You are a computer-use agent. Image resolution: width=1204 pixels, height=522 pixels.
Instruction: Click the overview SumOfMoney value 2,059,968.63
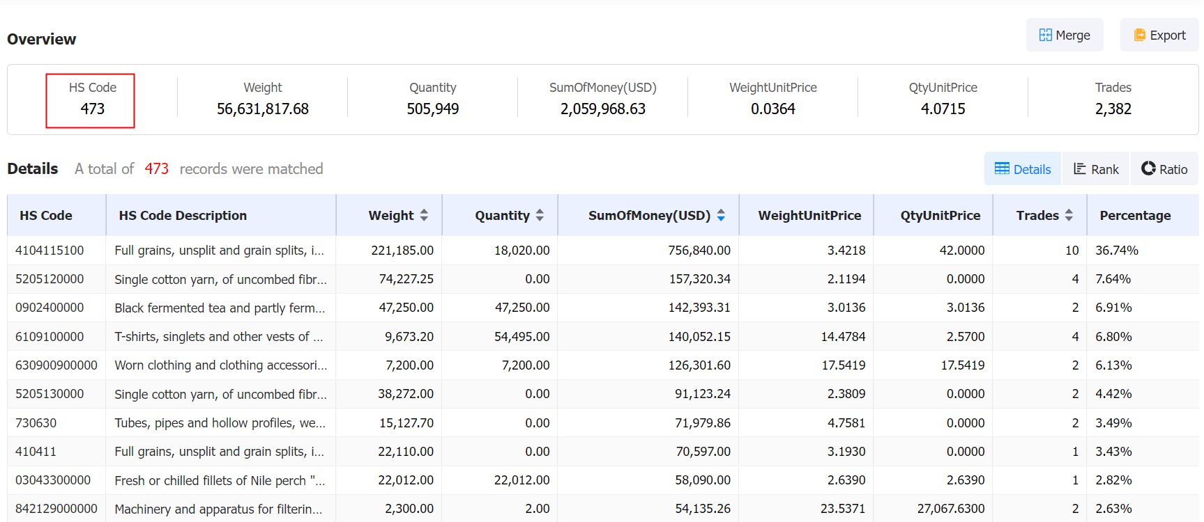[603, 109]
